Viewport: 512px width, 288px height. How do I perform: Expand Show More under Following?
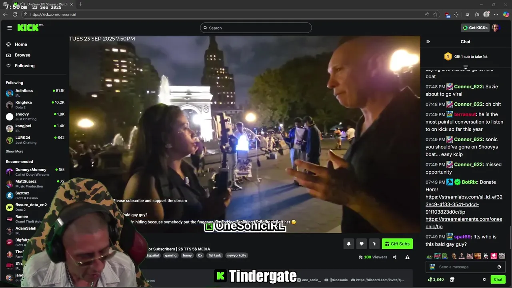pos(14,152)
